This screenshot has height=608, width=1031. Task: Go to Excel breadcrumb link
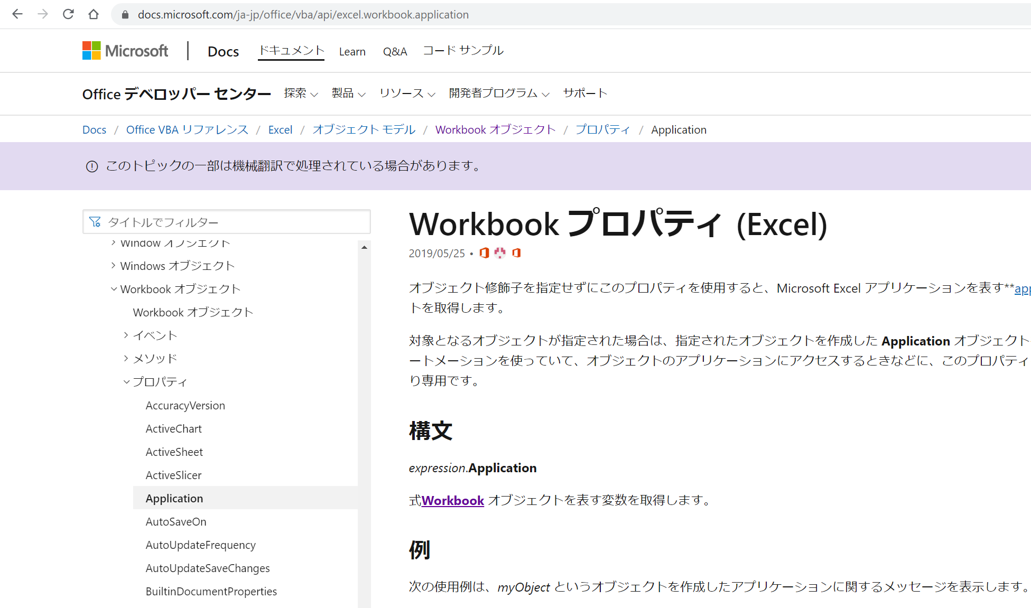(280, 130)
